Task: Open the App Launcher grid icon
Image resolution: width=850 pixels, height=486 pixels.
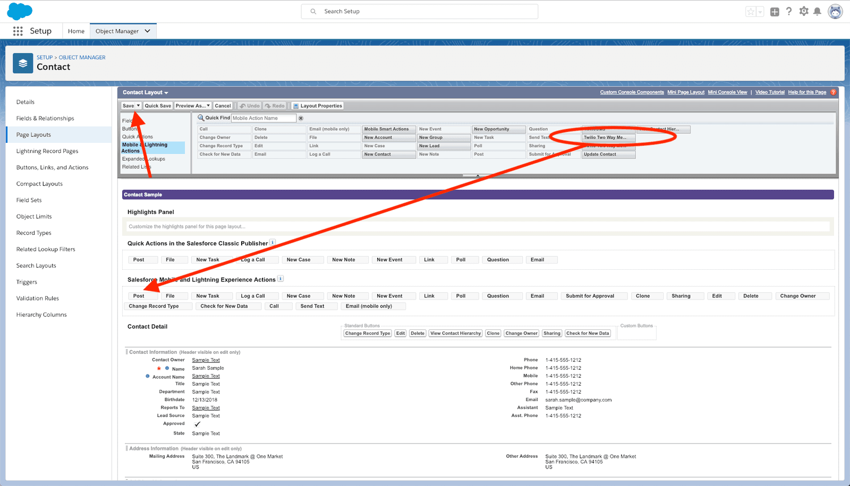Action: [18, 30]
